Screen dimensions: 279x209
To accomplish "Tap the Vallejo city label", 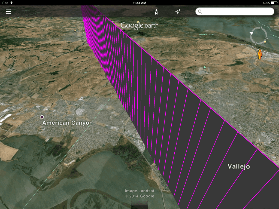I will (239, 167).
